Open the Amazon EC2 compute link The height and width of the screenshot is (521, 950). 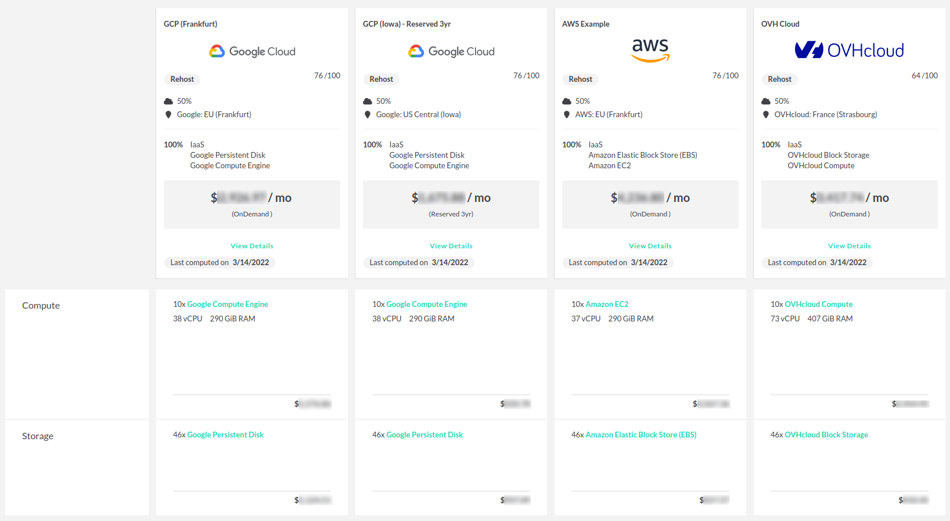click(607, 304)
